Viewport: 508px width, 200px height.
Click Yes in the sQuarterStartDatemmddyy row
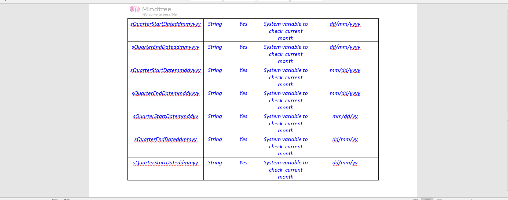click(x=243, y=116)
